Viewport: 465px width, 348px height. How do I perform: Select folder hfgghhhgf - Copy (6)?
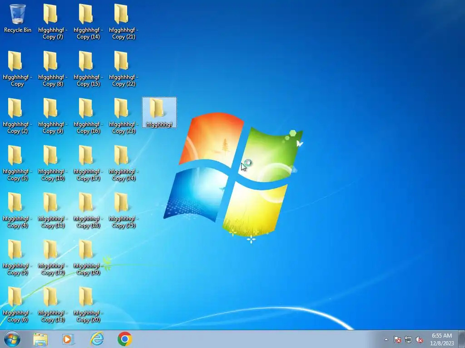click(x=17, y=304)
